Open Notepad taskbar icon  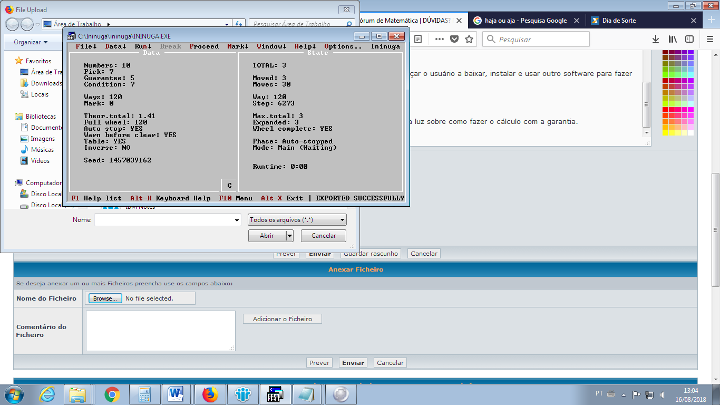[308, 394]
